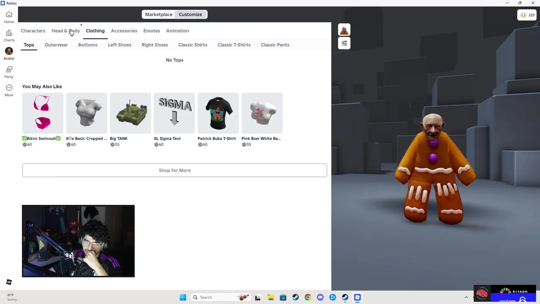Select the Bottoms subcategory
This screenshot has width=540, height=304.
(87, 45)
